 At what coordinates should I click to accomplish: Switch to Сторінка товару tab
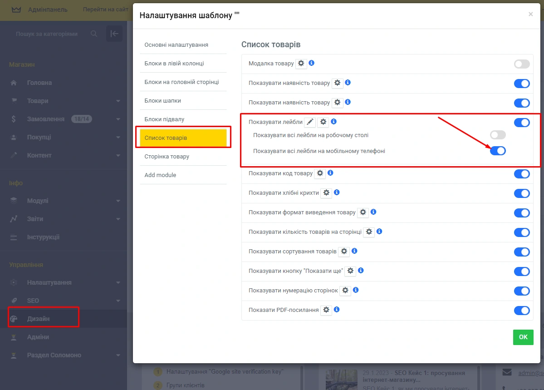coord(167,157)
